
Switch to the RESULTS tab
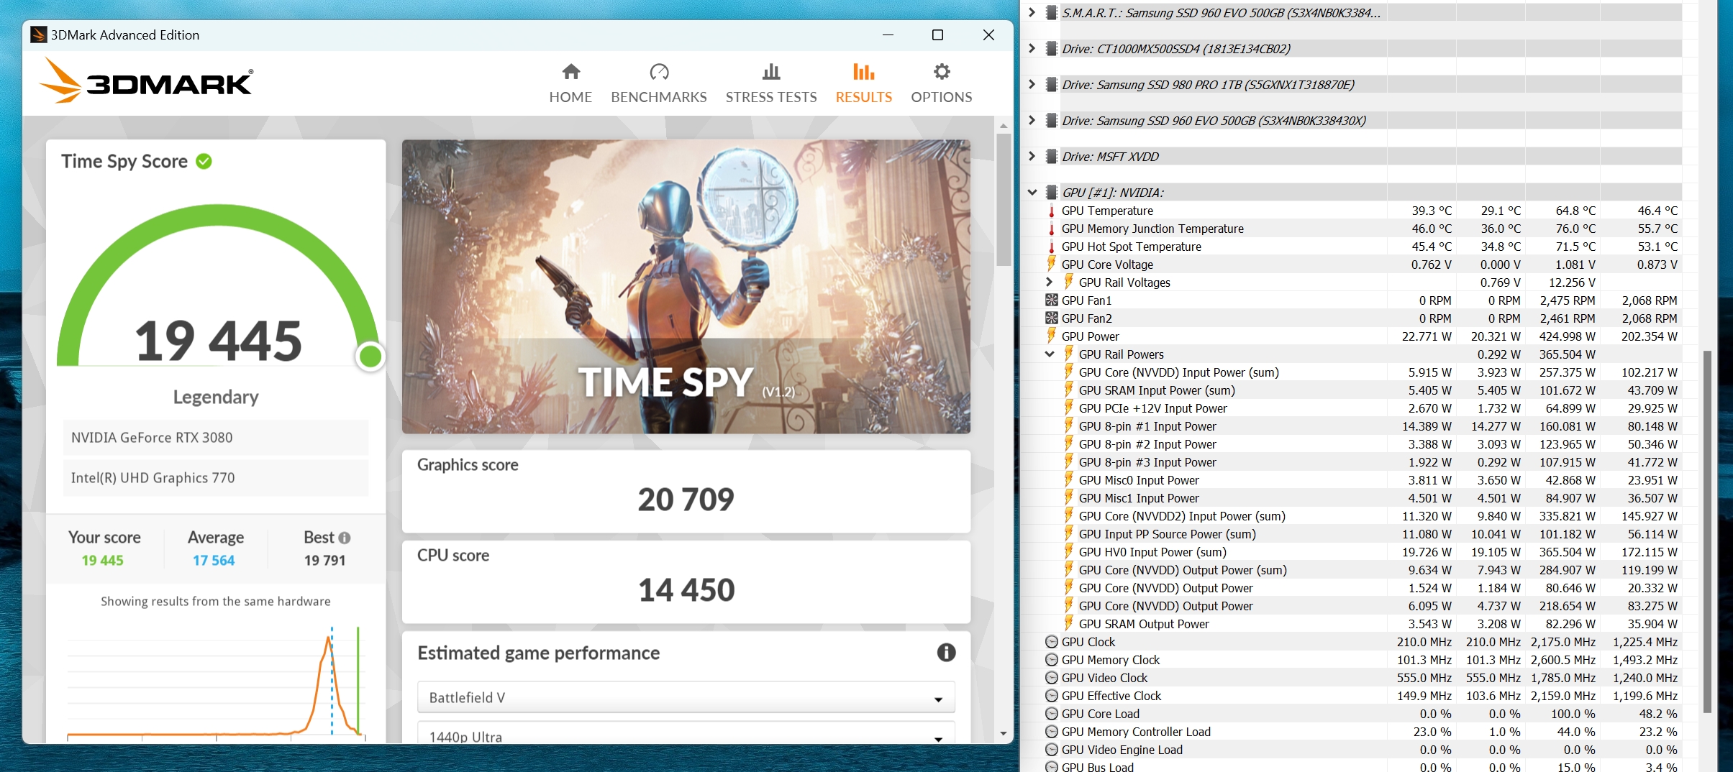tap(863, 83)
